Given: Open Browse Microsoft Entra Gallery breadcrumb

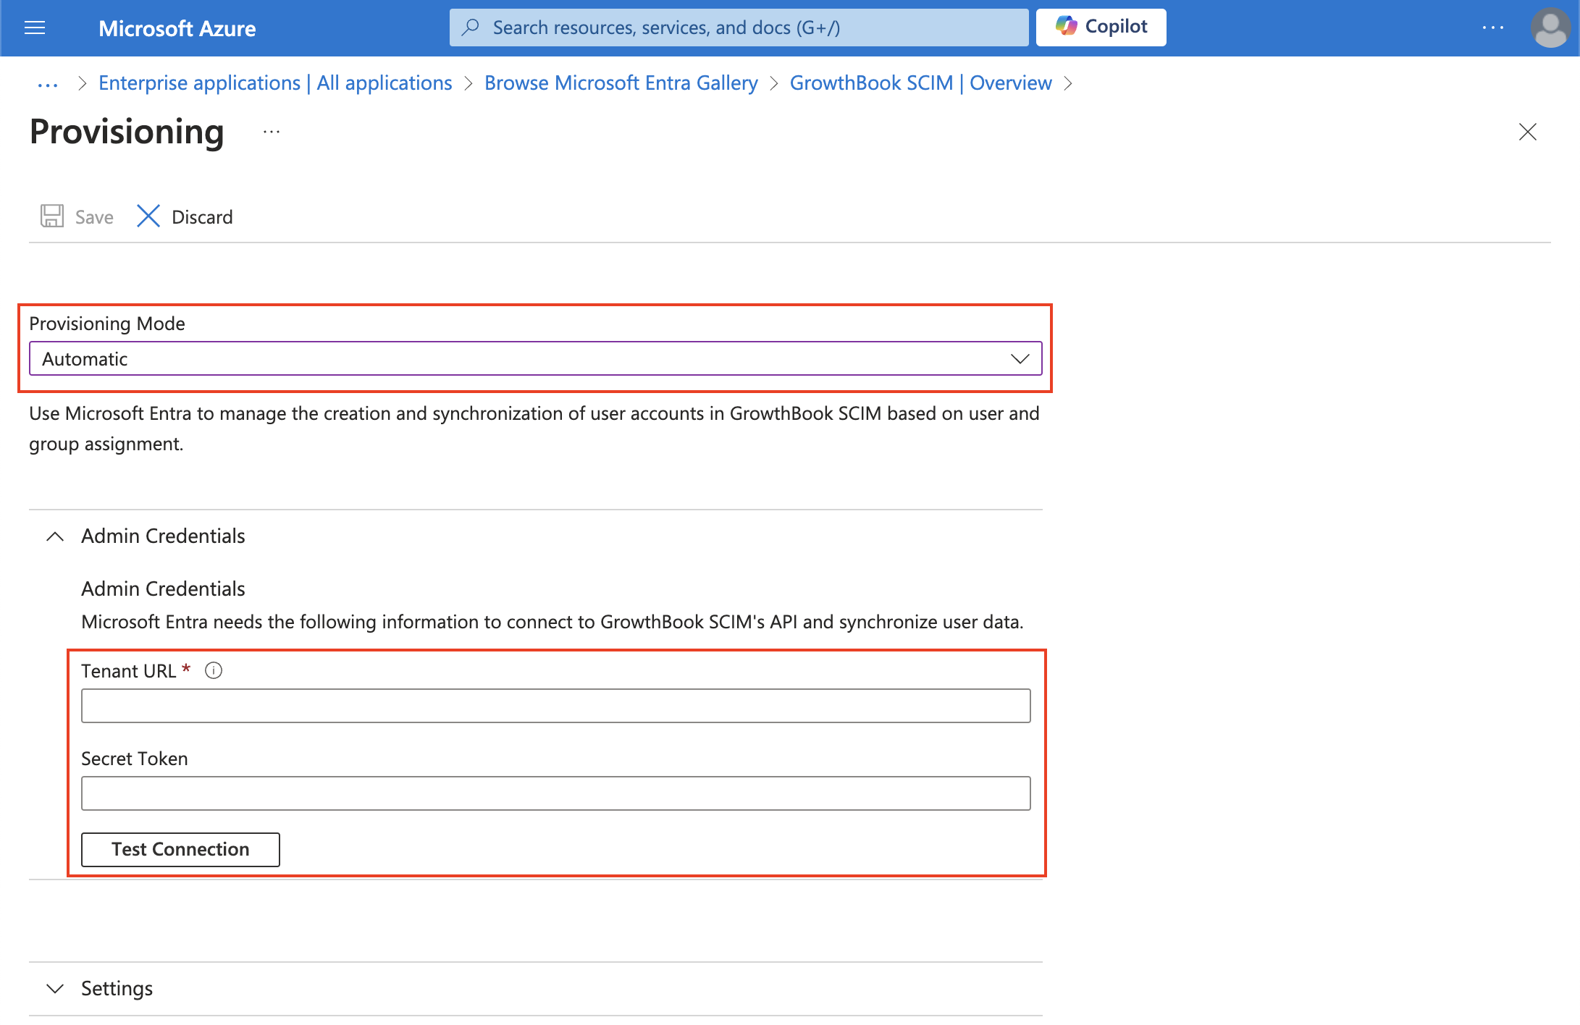Looking at the screenshot, I should click(621, 83).
